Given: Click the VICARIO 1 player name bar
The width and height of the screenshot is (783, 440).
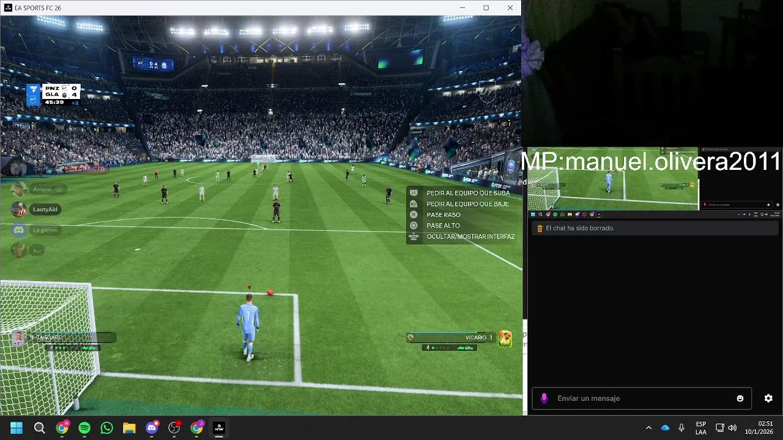Looking at the screenshot, I should (x=451, y=337).
